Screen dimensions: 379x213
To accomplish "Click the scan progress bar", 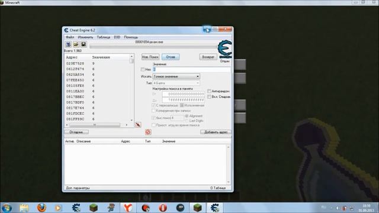I will [153, 46].
